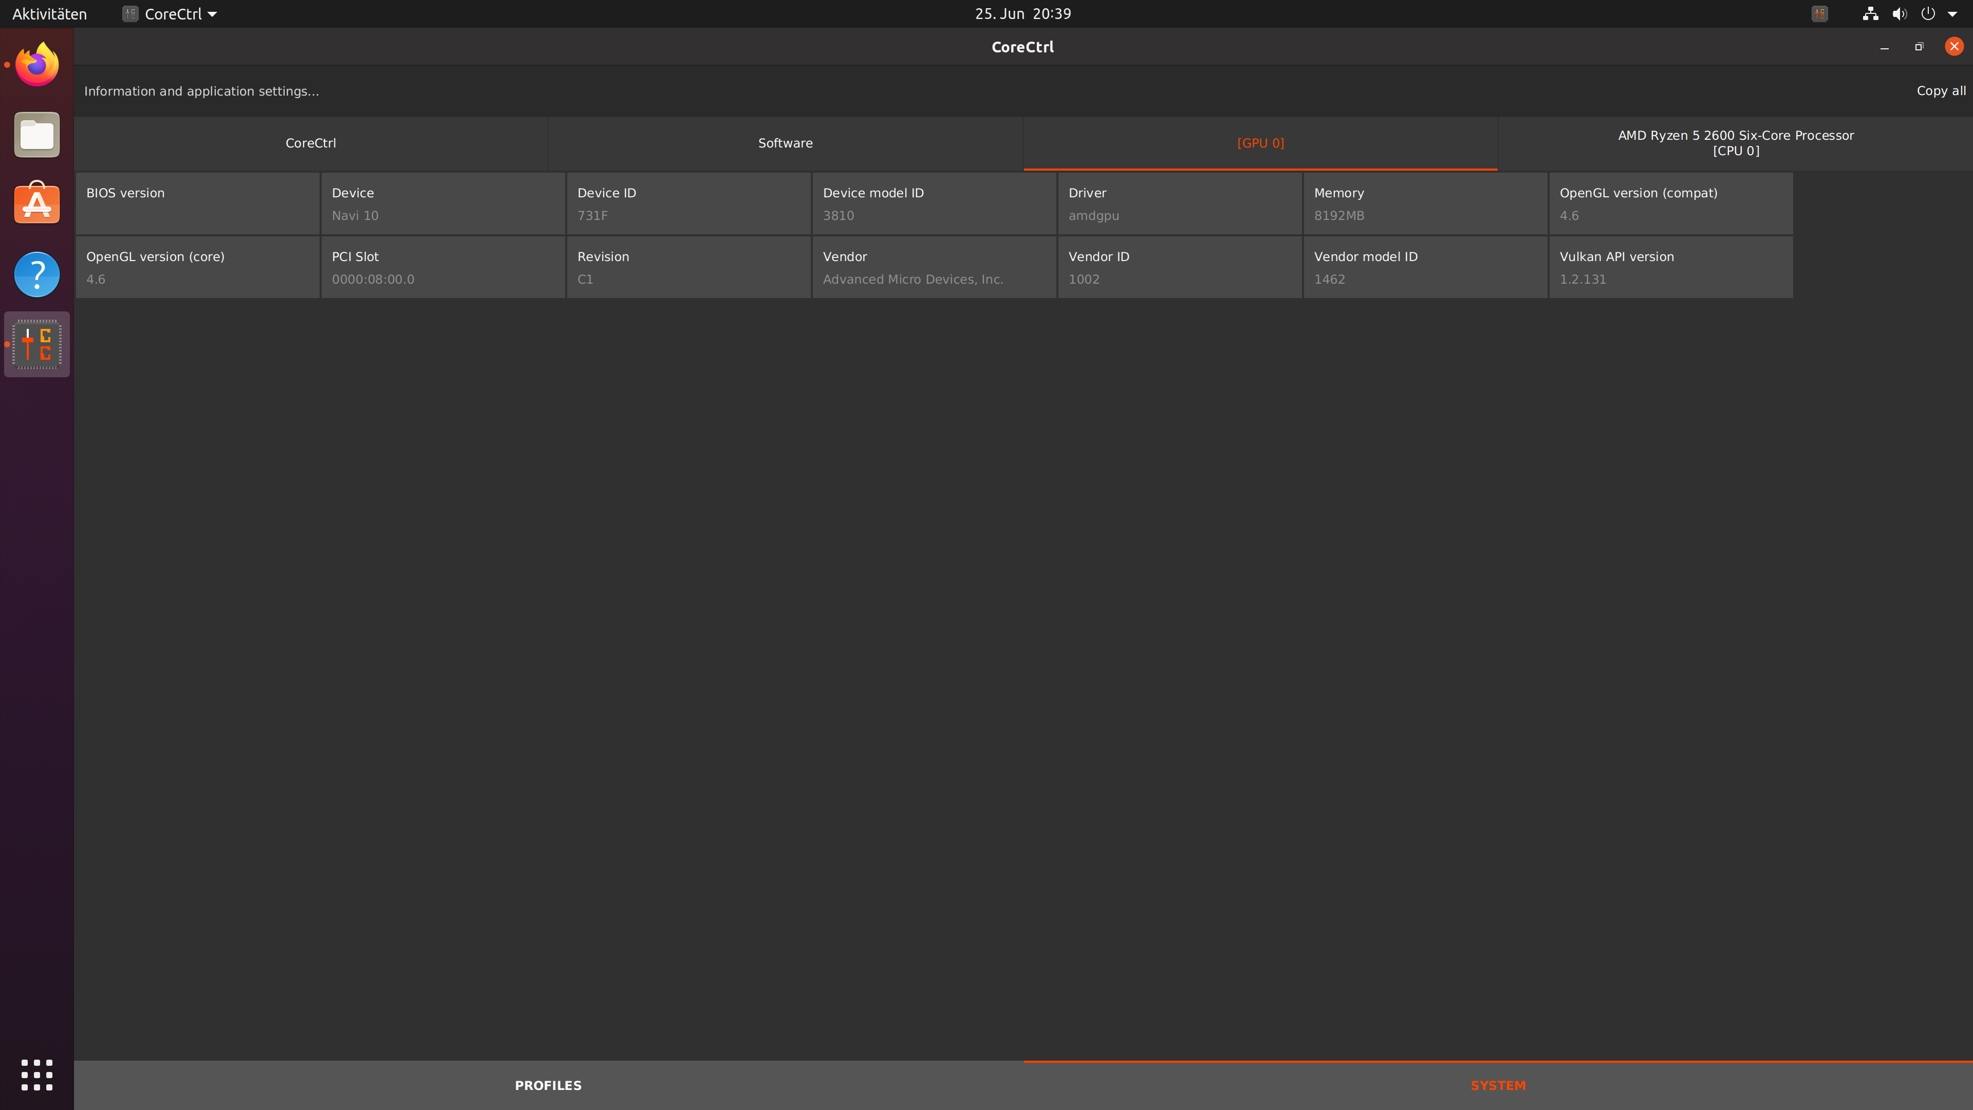Click the CoreCtrl dock icon
Screen dimensions: 1973x1110
click(37, 344)
